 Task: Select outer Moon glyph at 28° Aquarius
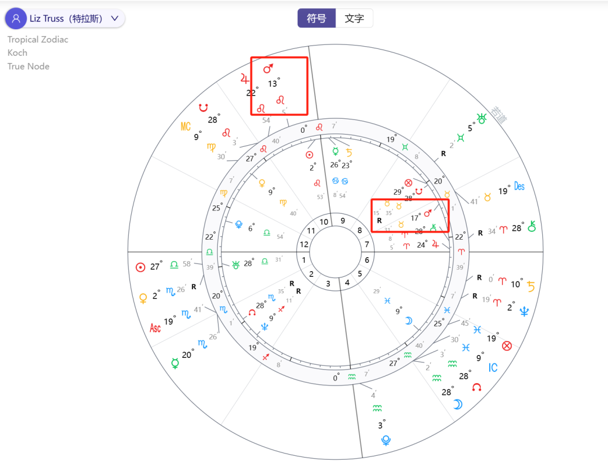(x=458, y=405)
